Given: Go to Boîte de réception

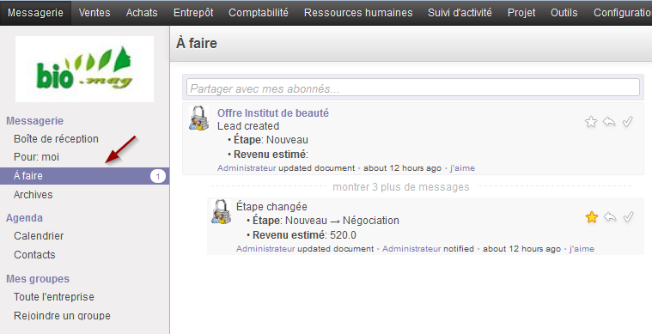Looking at the screenshot, I should (x=56, y=139).
